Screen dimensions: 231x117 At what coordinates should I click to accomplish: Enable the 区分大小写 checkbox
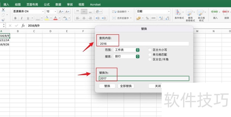click(x=150, y=49)
